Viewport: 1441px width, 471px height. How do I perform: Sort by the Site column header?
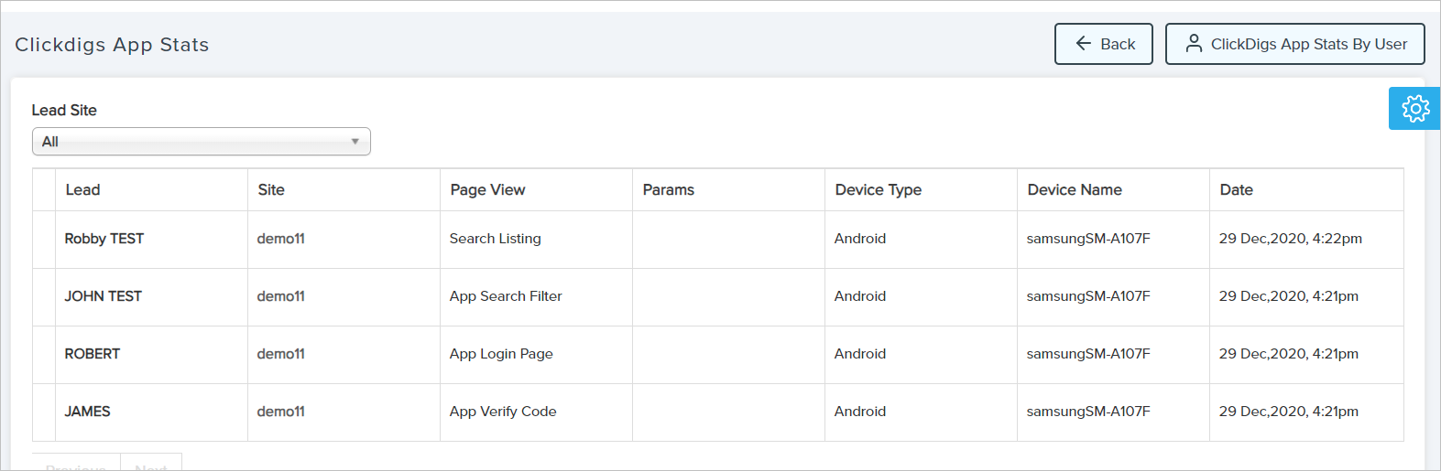[271, 190]
